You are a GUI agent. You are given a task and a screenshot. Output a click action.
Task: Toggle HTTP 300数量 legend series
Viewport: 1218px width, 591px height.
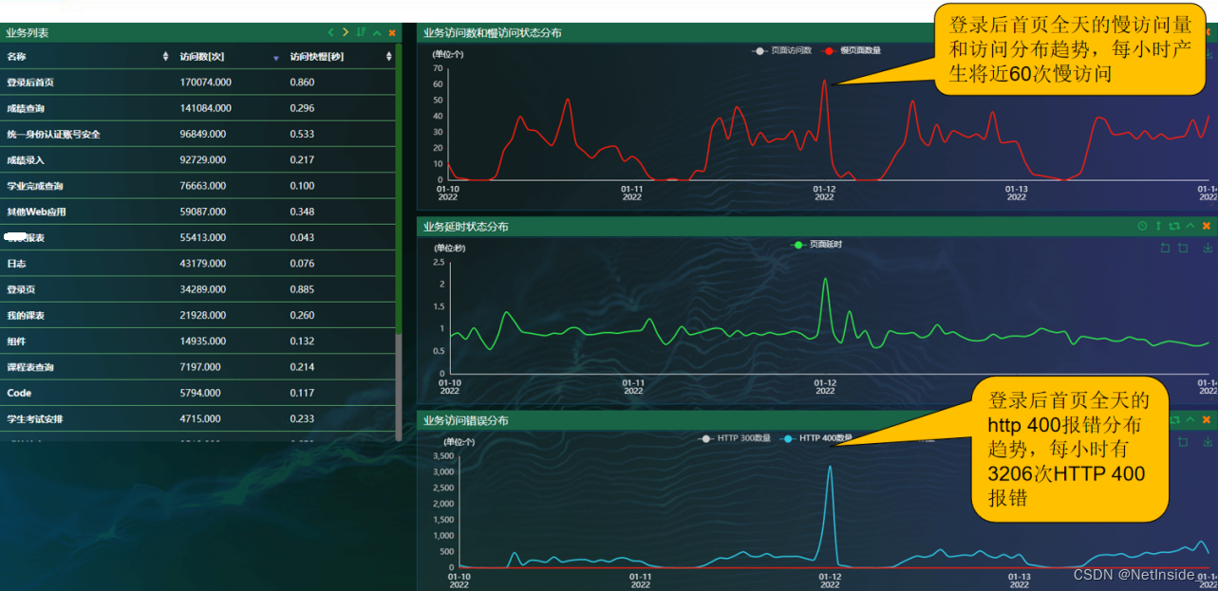(735, 438)
